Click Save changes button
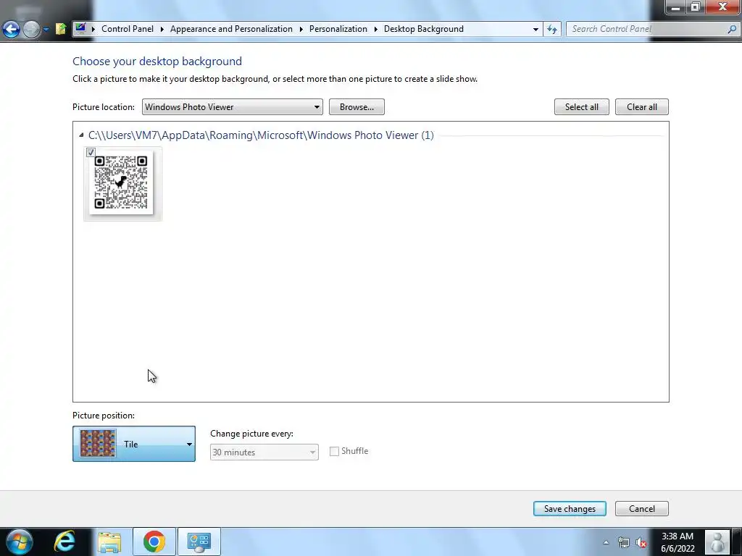Viewport: 742px width, 556px height. (570, 509)
